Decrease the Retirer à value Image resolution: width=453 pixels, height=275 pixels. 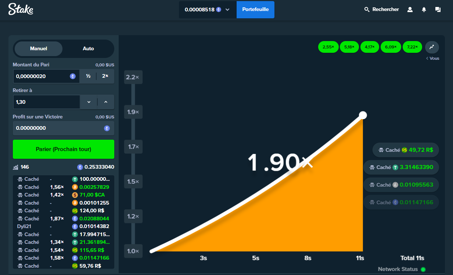point(89,102)
